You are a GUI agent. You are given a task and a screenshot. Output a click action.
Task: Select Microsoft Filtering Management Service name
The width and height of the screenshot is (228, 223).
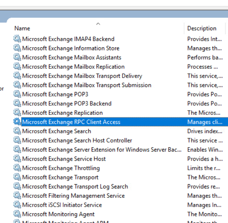(x=73, y=196)
